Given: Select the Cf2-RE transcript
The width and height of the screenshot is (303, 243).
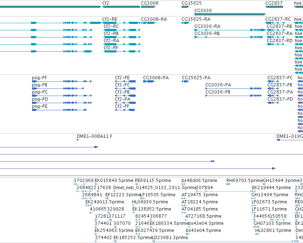Looking at the screenshot, I should coord(121,23).
